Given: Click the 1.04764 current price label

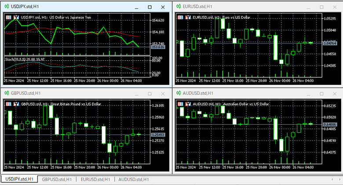Looking at the screenshot, I should point(330,44).
